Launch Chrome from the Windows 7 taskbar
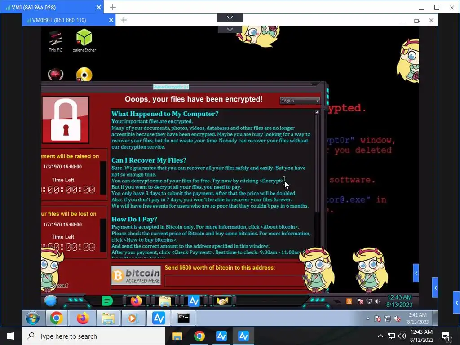 [x=56, y=318]
